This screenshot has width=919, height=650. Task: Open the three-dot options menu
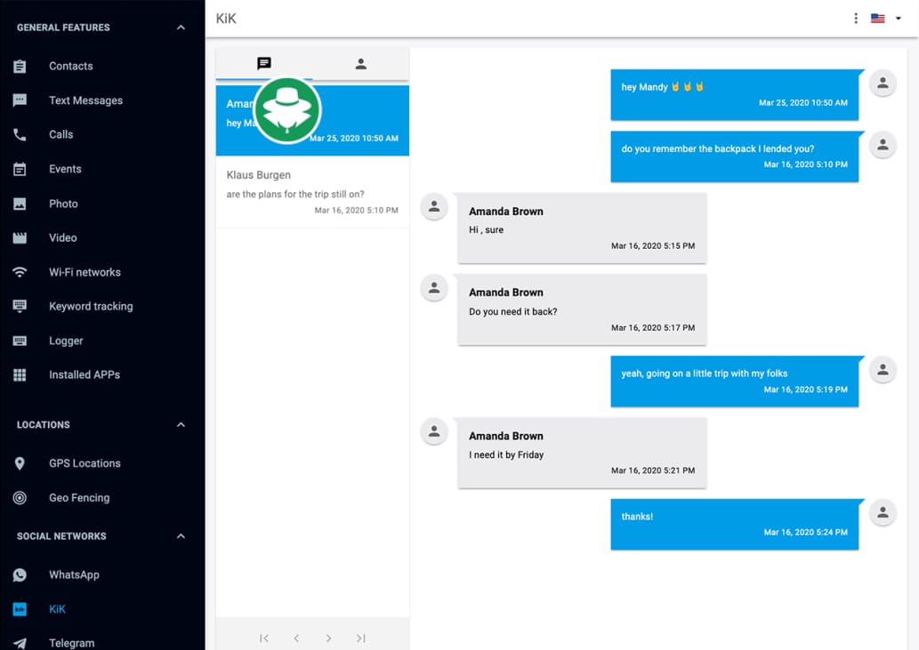pos(855,18)
